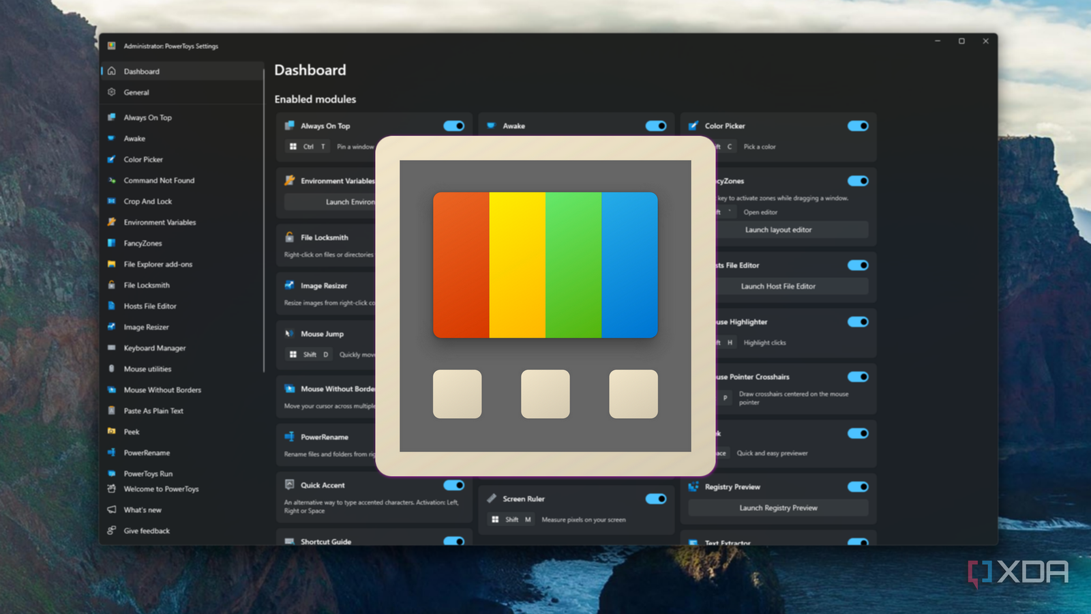1091x614 pixels.
Task: Click the Color Picker card icon on the dashboard
Action: (693, 126)
